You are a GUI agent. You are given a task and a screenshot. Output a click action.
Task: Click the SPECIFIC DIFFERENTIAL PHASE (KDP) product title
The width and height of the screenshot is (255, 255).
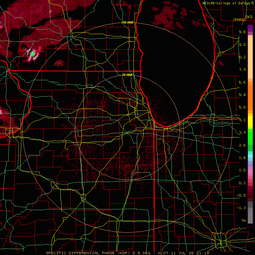(88, 253)
